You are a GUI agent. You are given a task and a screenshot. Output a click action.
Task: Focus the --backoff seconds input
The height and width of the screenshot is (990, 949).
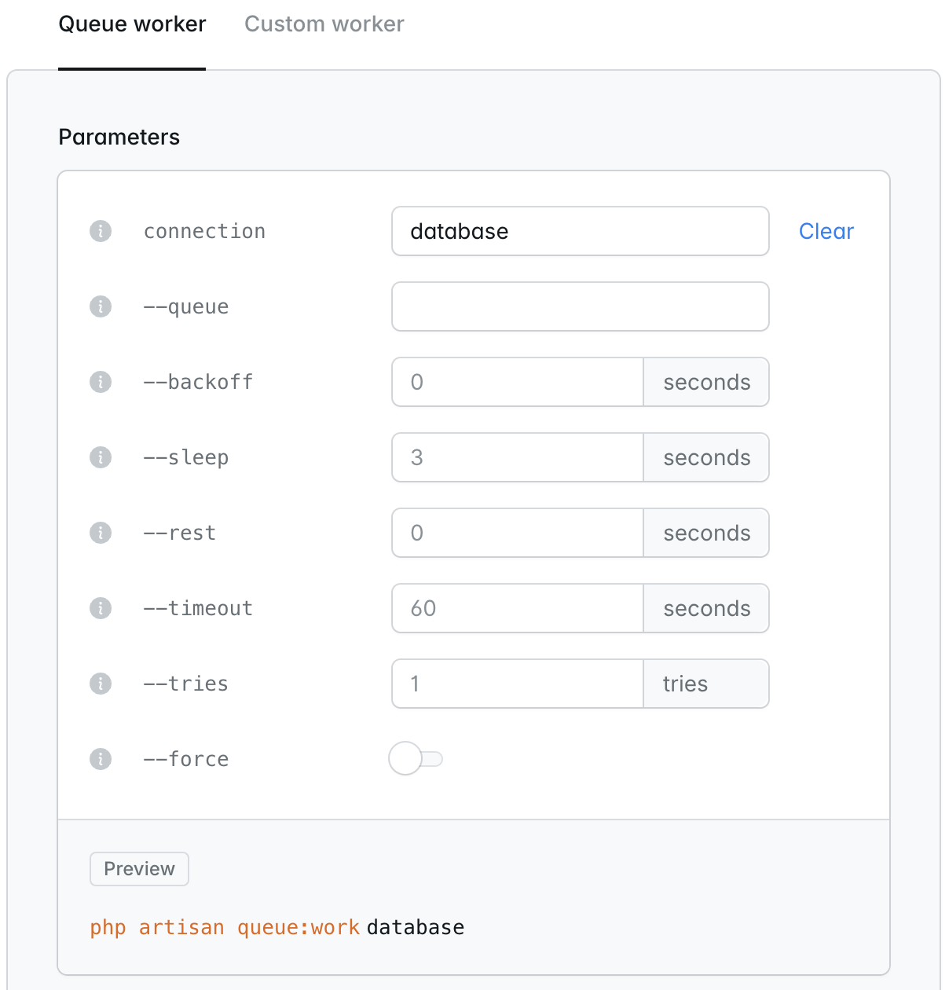[x=518, y=382]
